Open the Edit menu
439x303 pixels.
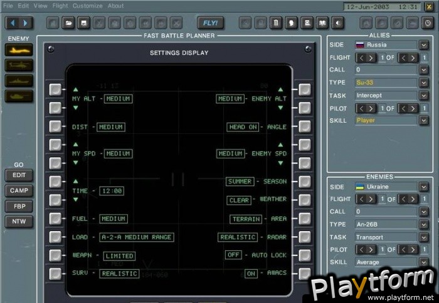click(23, 6)
